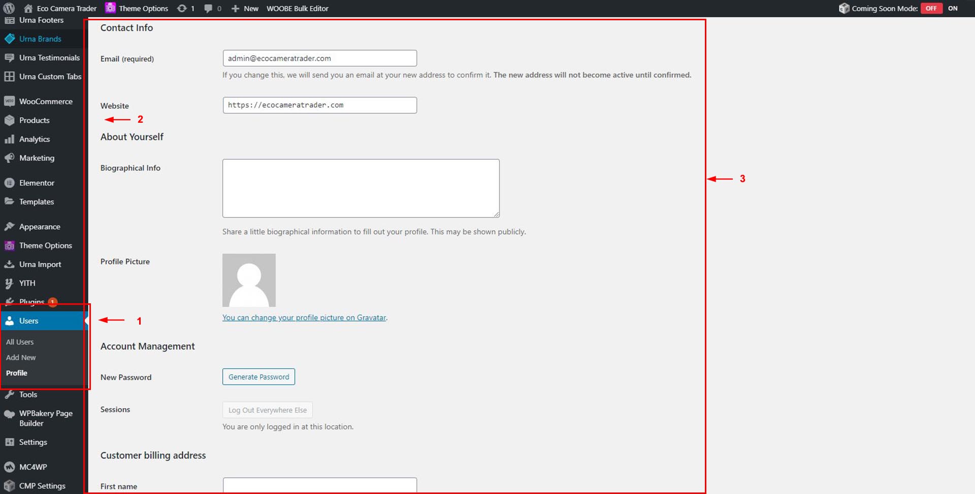Expand the New content menu
Image resolution: width=975 pixels, height=494 pixels.
[245, 9]
